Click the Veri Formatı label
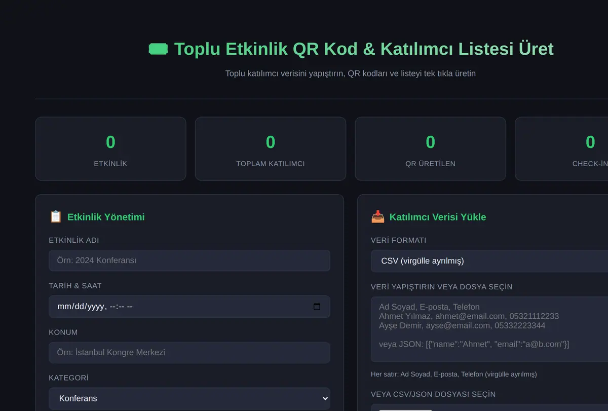Viewport: 608px width, 411px height. point(399,240)
